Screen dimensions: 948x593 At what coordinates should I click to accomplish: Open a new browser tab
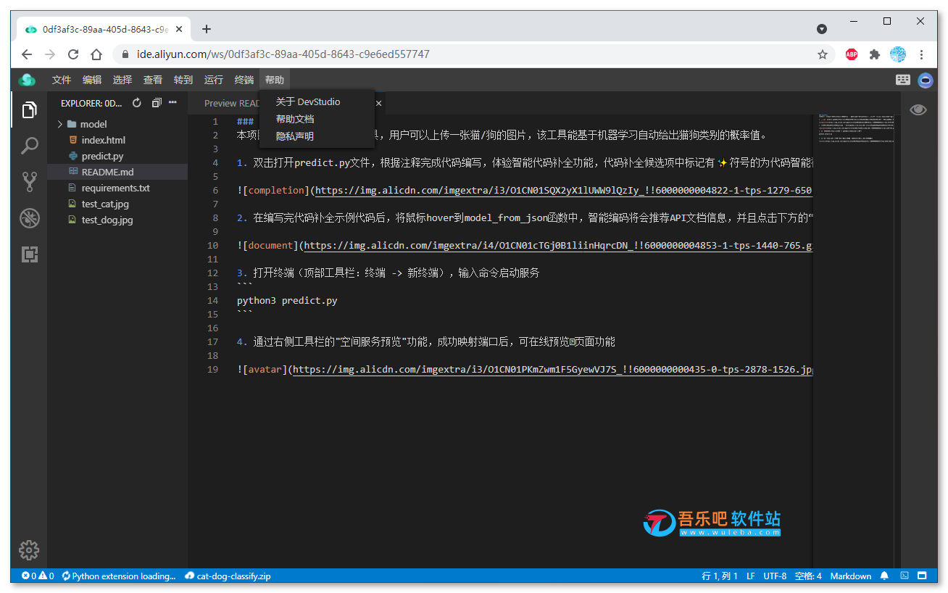point(207,29)
